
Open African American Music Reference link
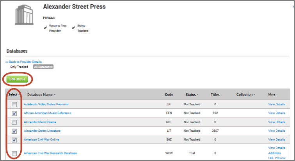click(x=48, y=113)
